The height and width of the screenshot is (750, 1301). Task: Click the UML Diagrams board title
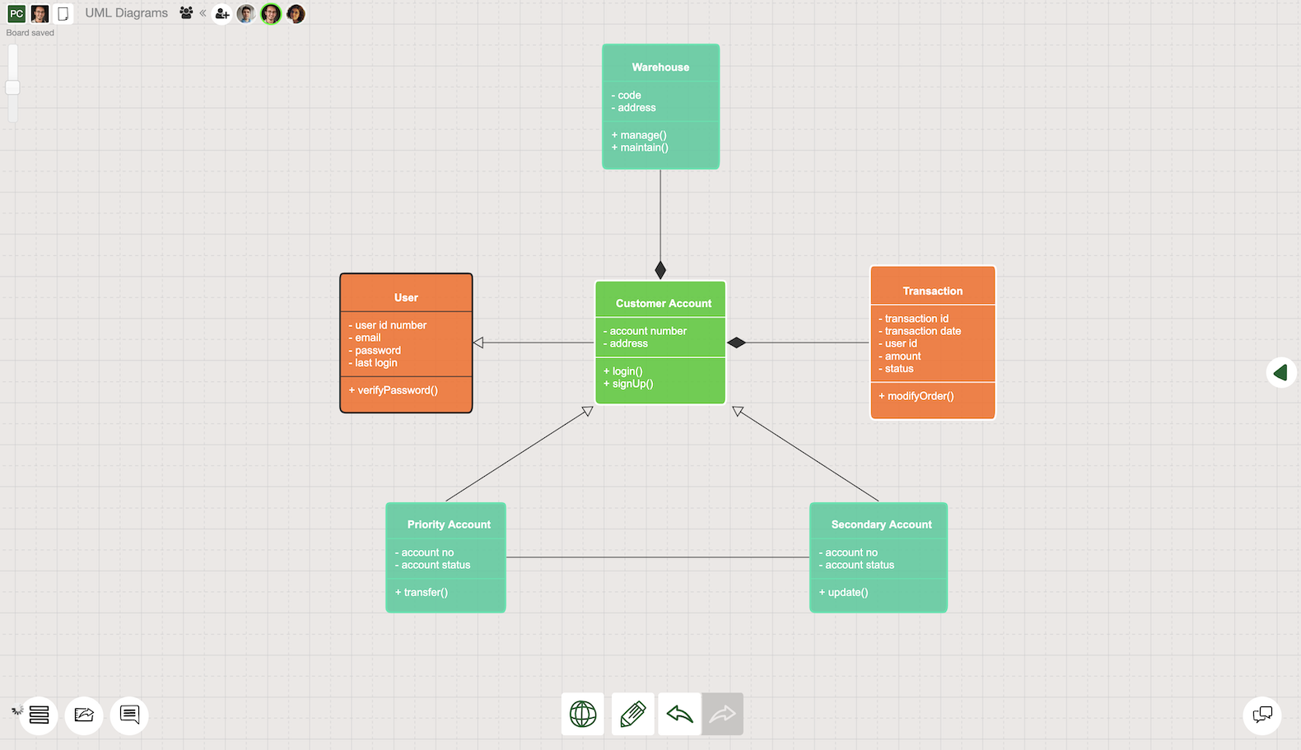(x=126, y=13)
